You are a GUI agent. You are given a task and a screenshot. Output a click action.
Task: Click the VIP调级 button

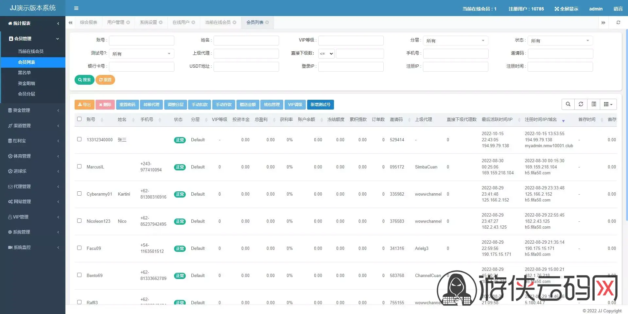click(295, 105)
